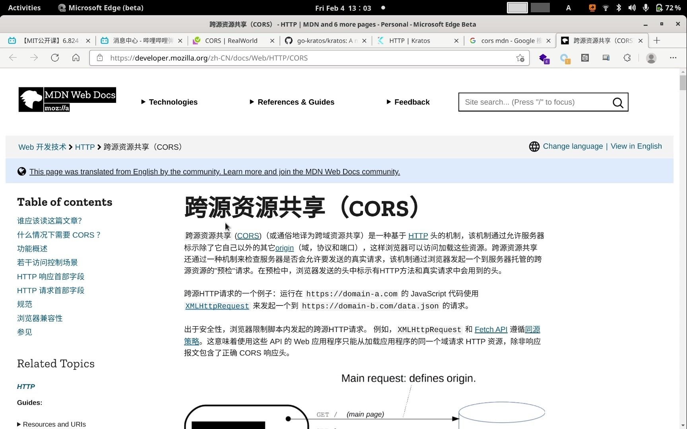Close the HTTP Kratos tab
This screenshot has width=687, height=429.
[x=456, y=41]
